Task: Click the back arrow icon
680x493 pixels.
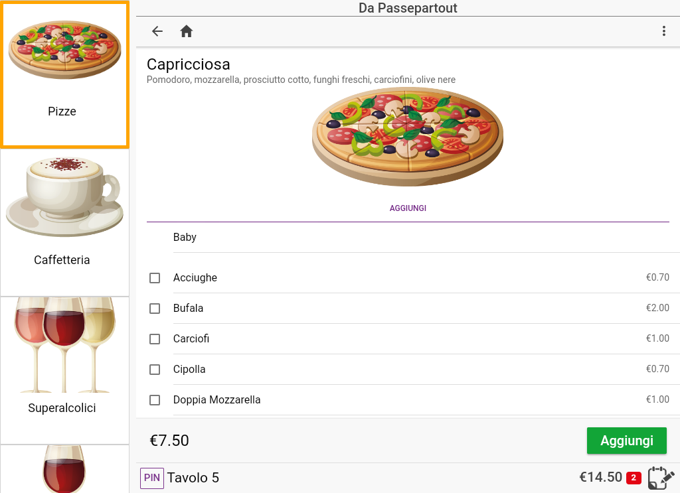Action: (x=157, y=31)
